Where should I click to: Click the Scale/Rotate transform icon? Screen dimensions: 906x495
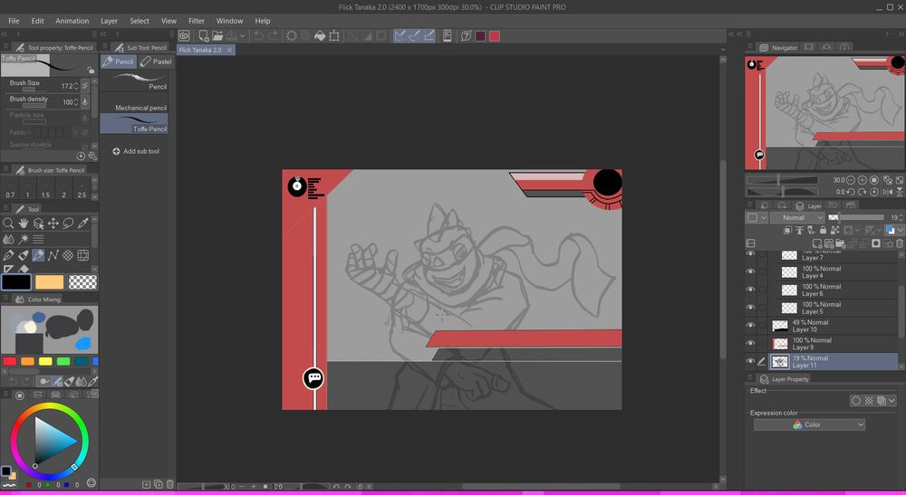334,36
